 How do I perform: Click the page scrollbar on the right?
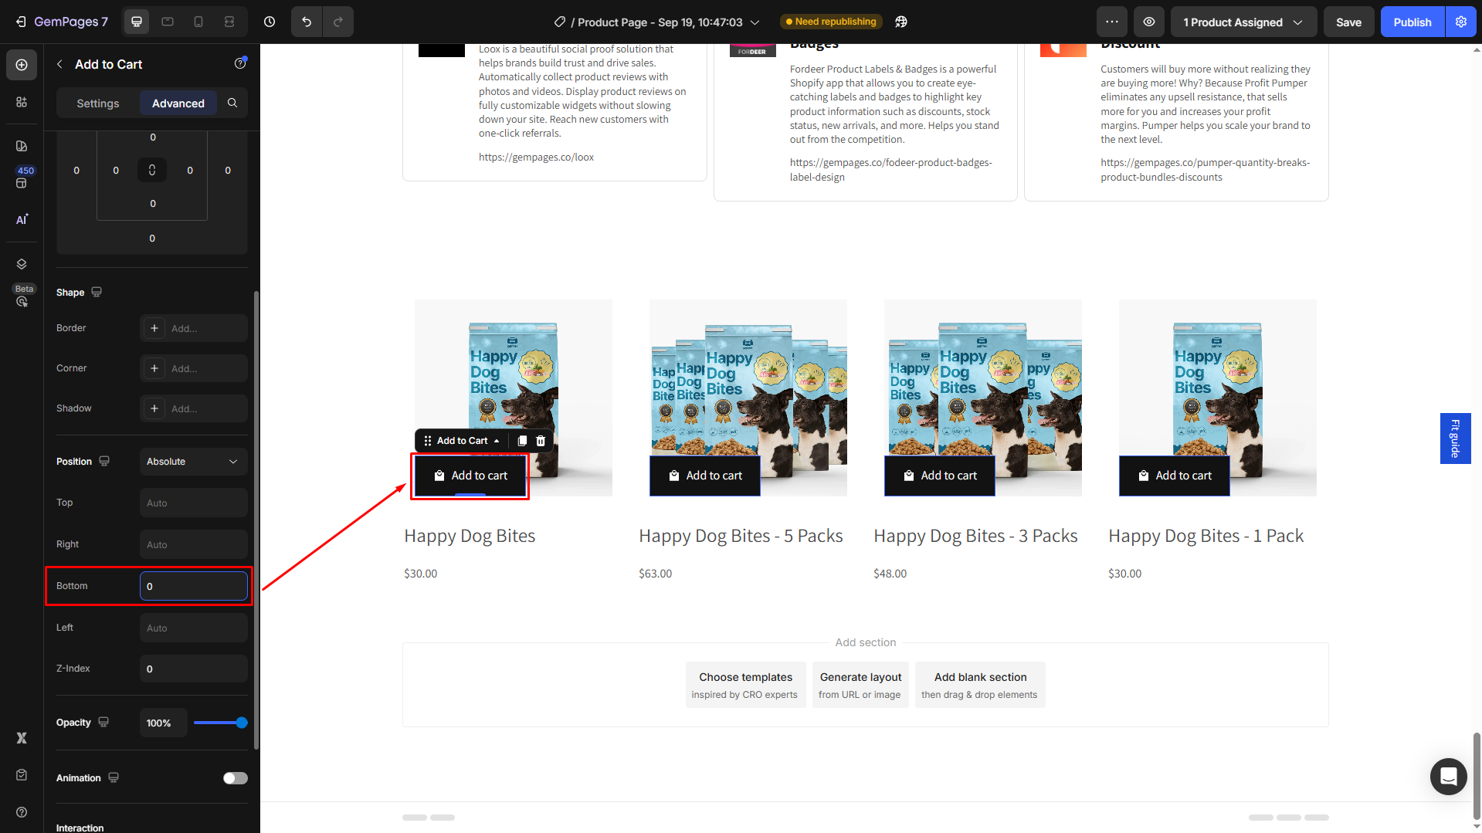coord(1477,776)
